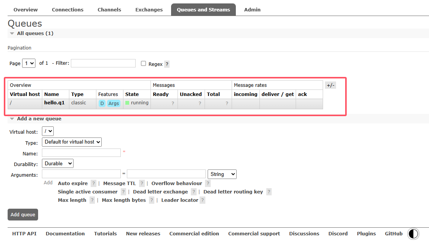
Task: Open the Tutorials footer link
Action: (105, 234)
